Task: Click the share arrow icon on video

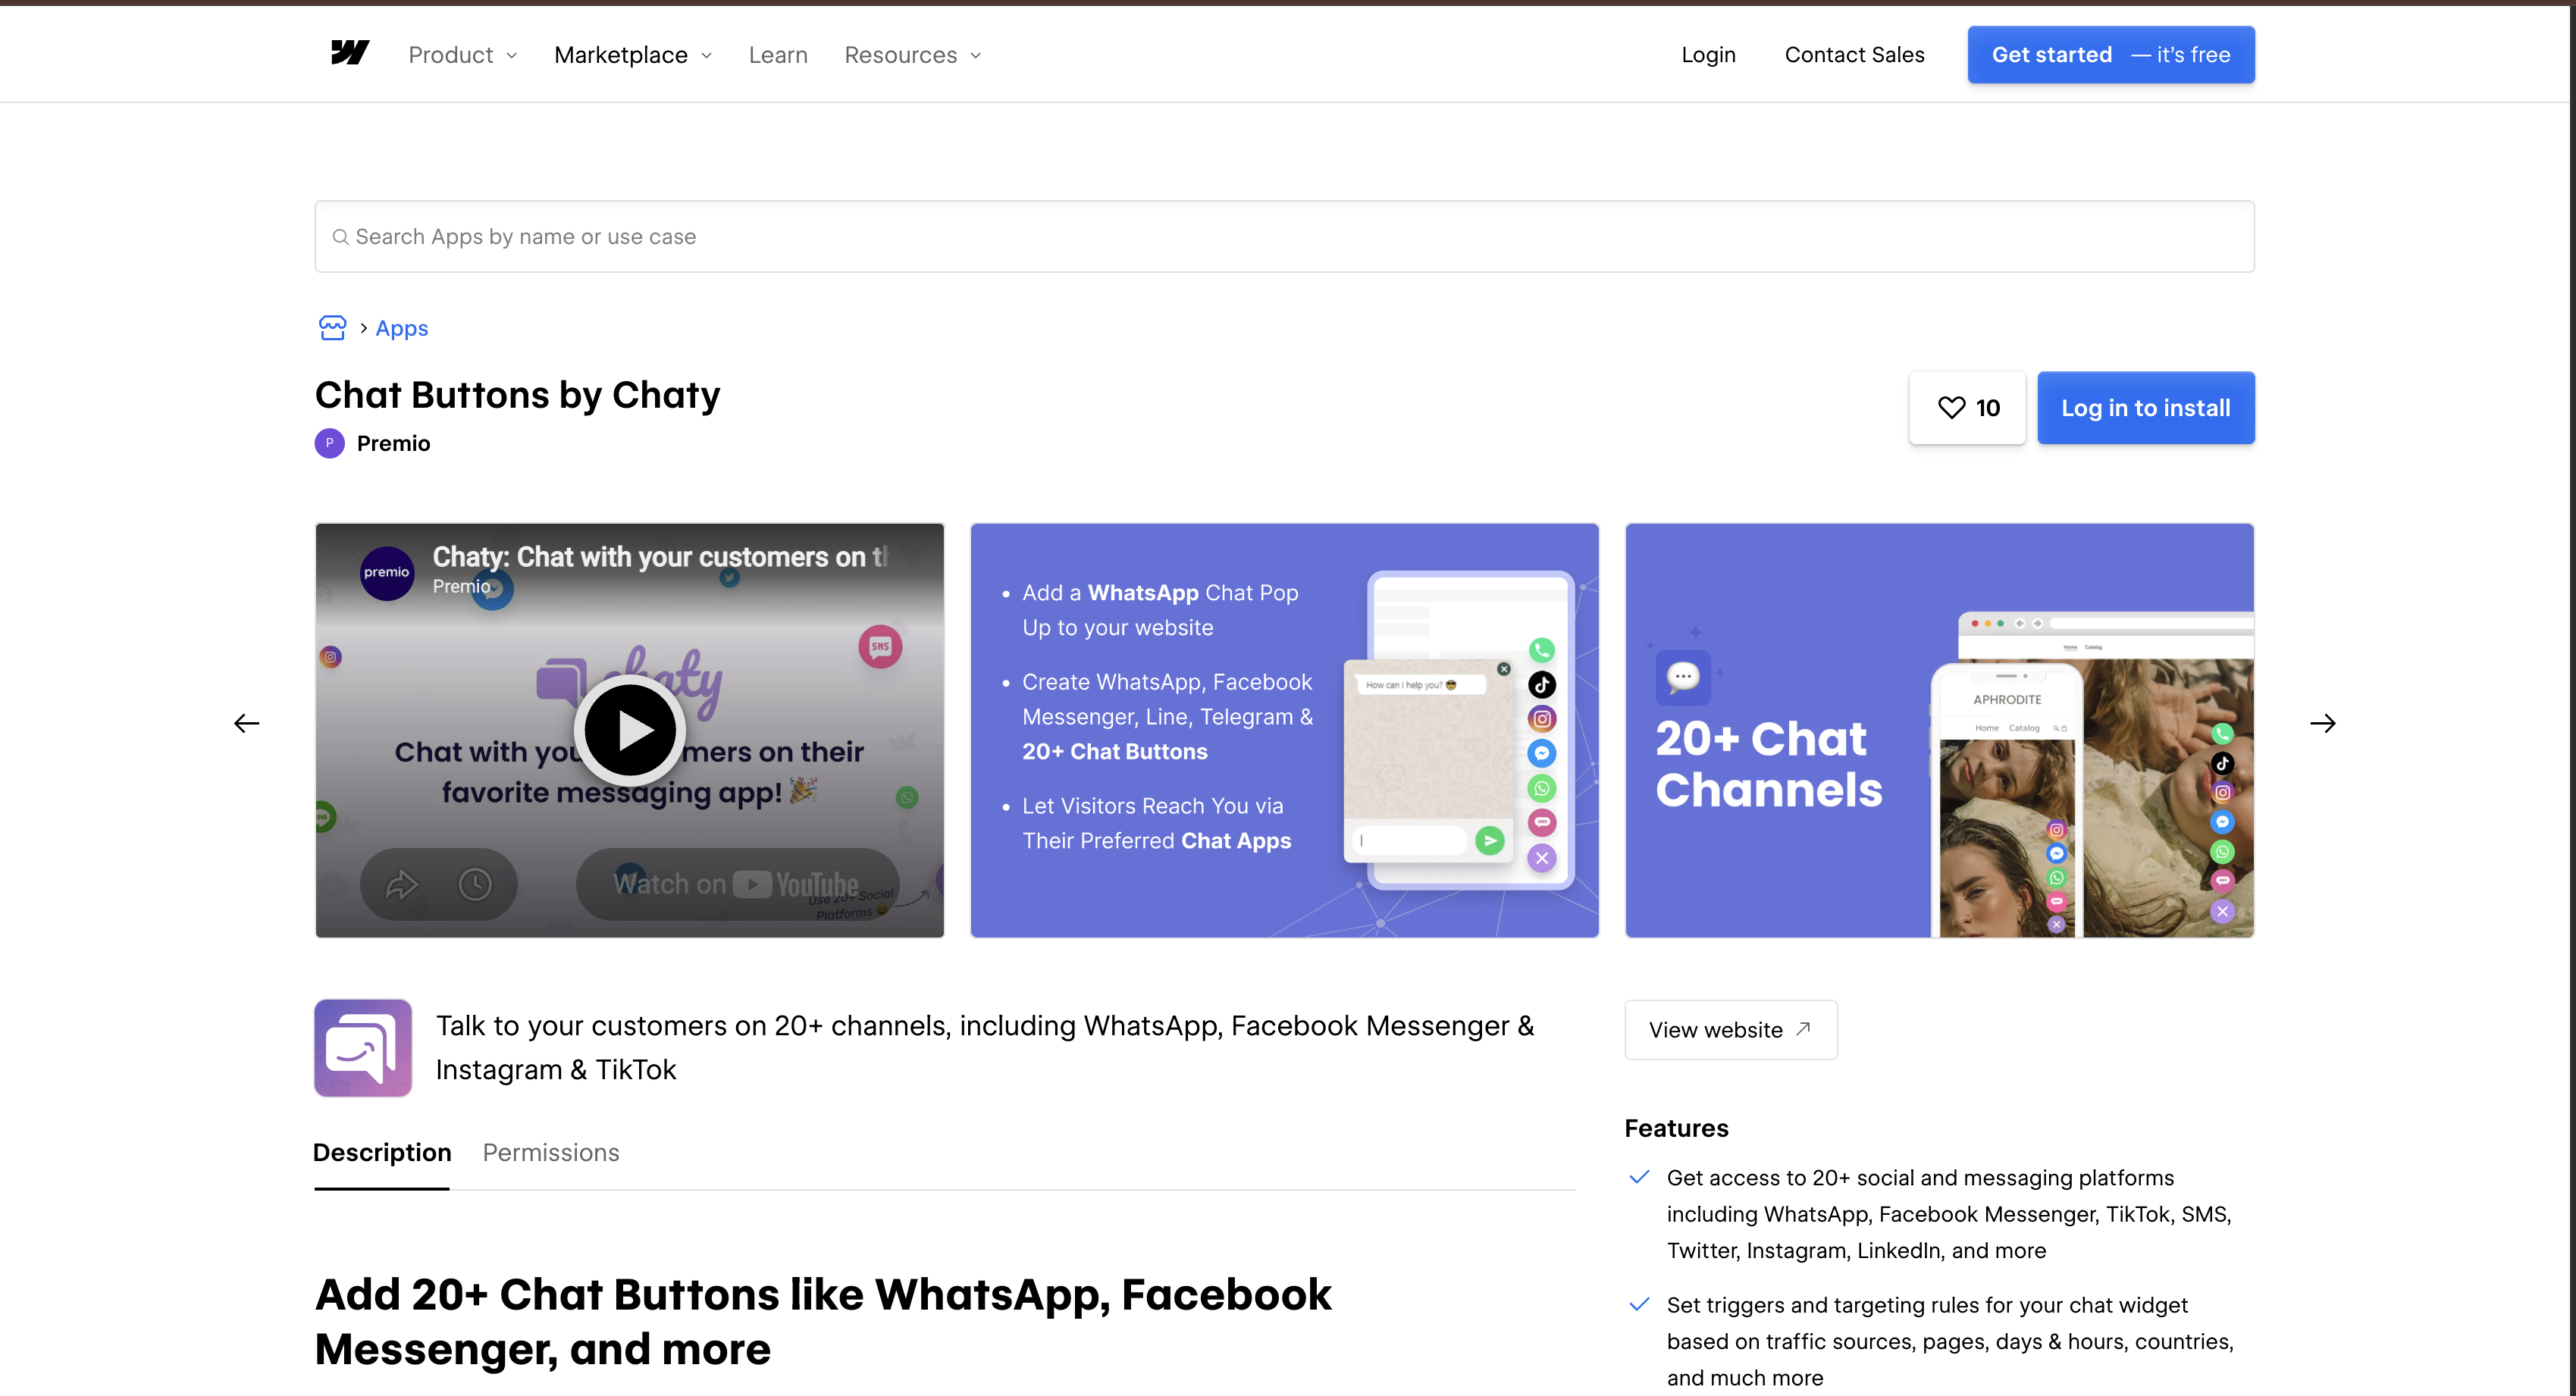Action: click(x=401, y=884)
